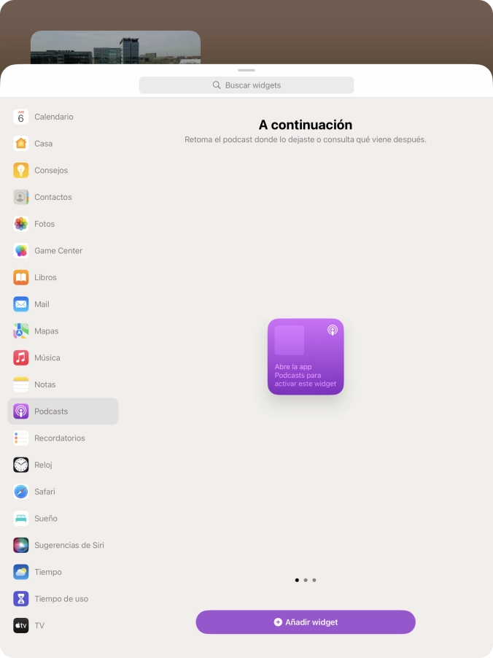Select the Safari compass icon
The image size is (493, 658).
click(x=21, y=492)
